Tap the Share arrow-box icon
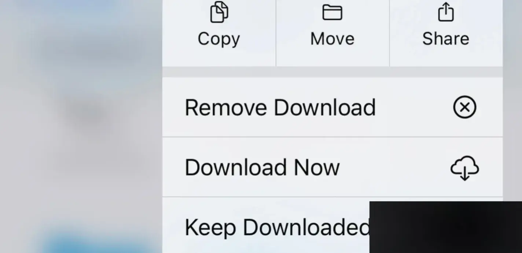Screen dimensions: 522x253 click(446, 11)
